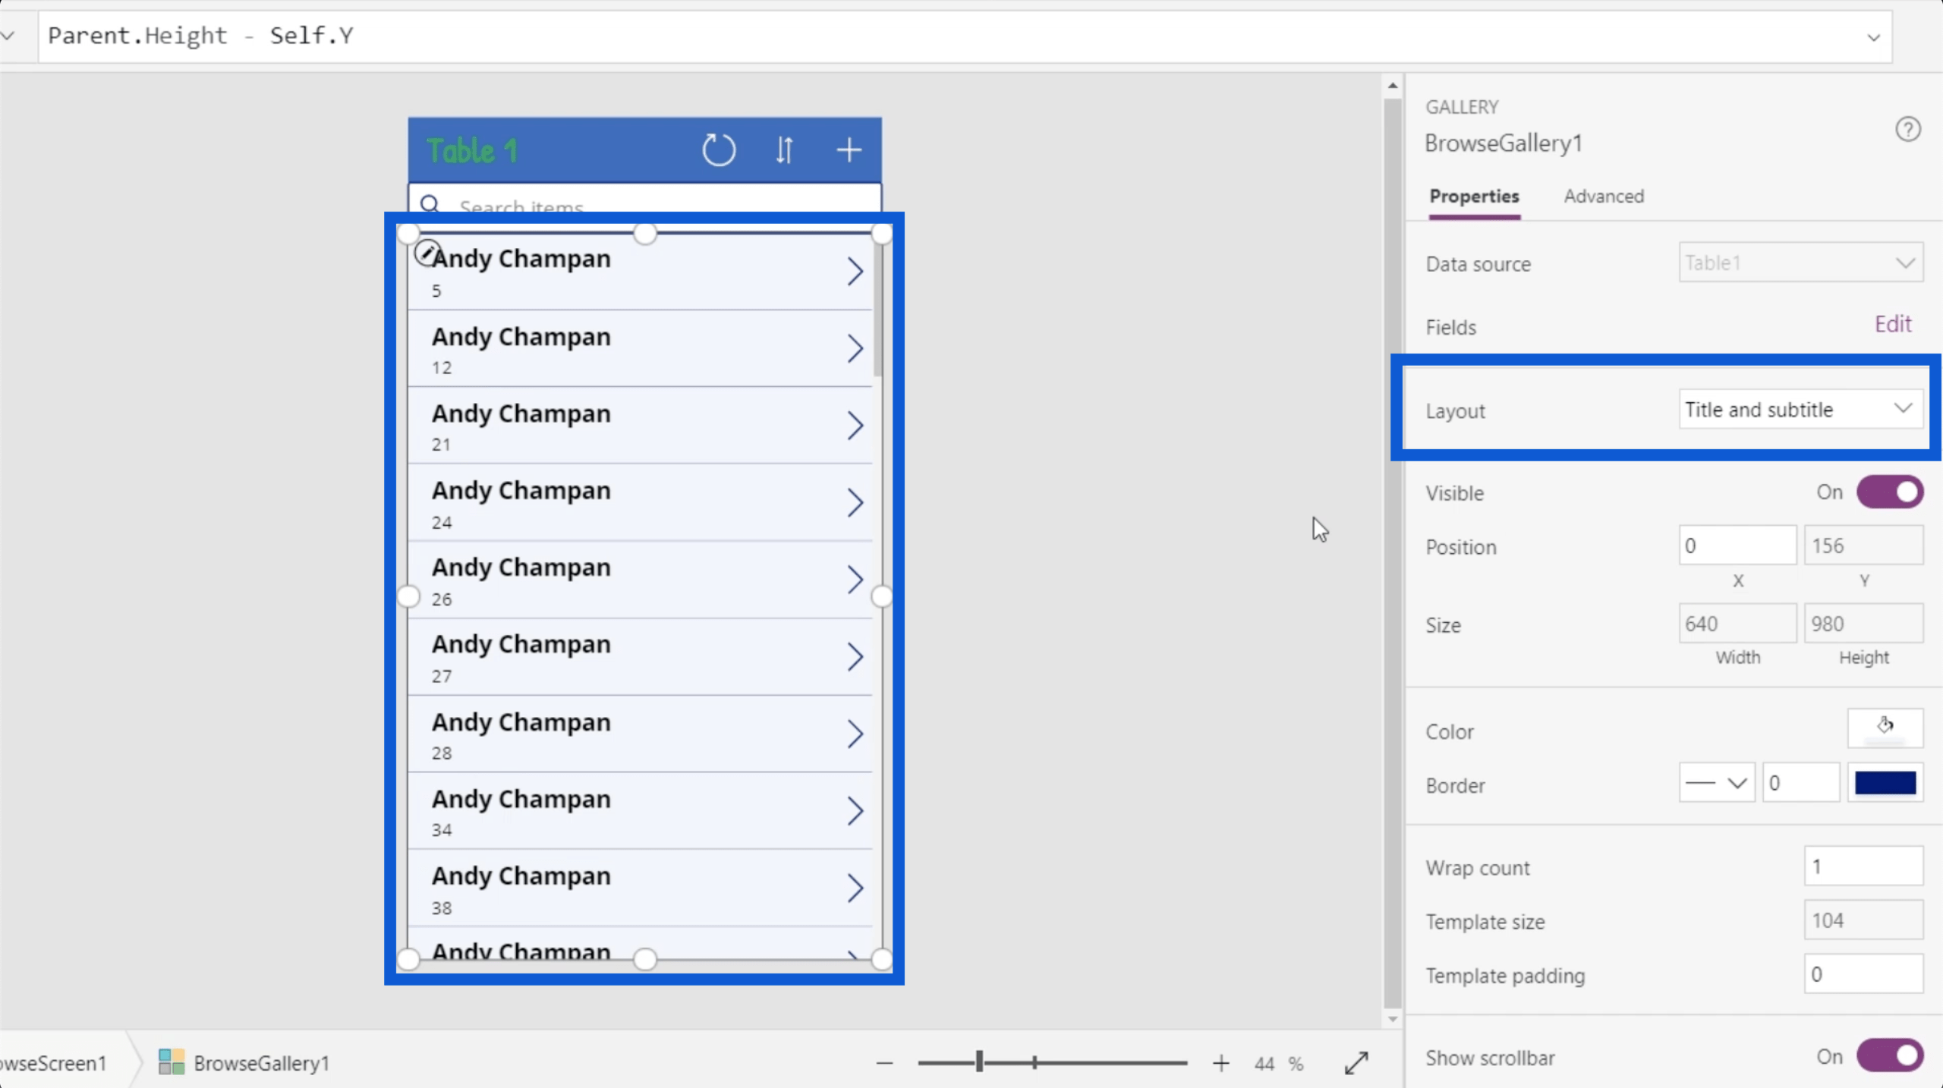1943x1088 pixels.
Task: Click the formula bar text
Action: click(x=200, y=36)
